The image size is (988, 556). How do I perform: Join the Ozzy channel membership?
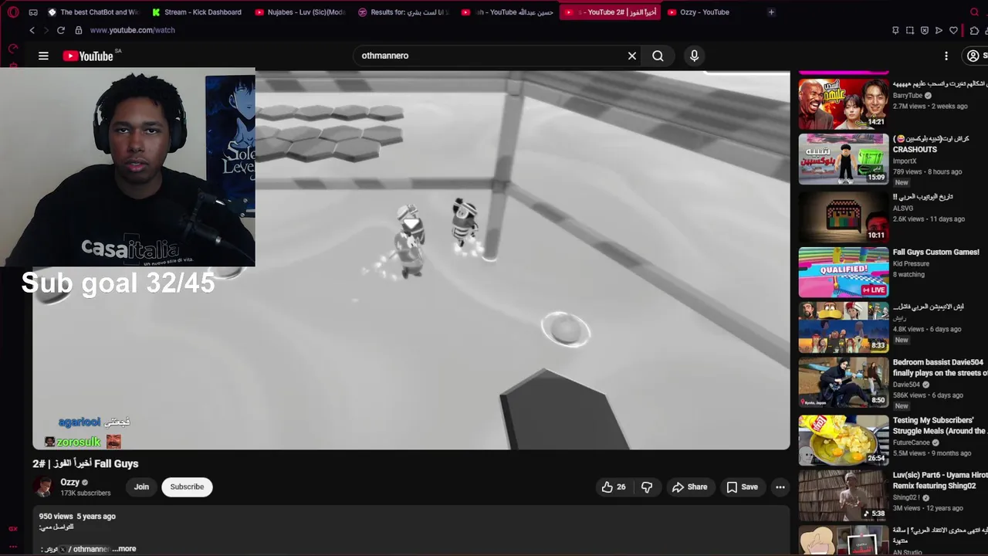(141, 486)
